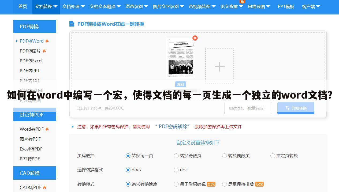339x192 pixels.
Task: Click the uploaded PDF page thumbnail
Action: tap(181, 59)
